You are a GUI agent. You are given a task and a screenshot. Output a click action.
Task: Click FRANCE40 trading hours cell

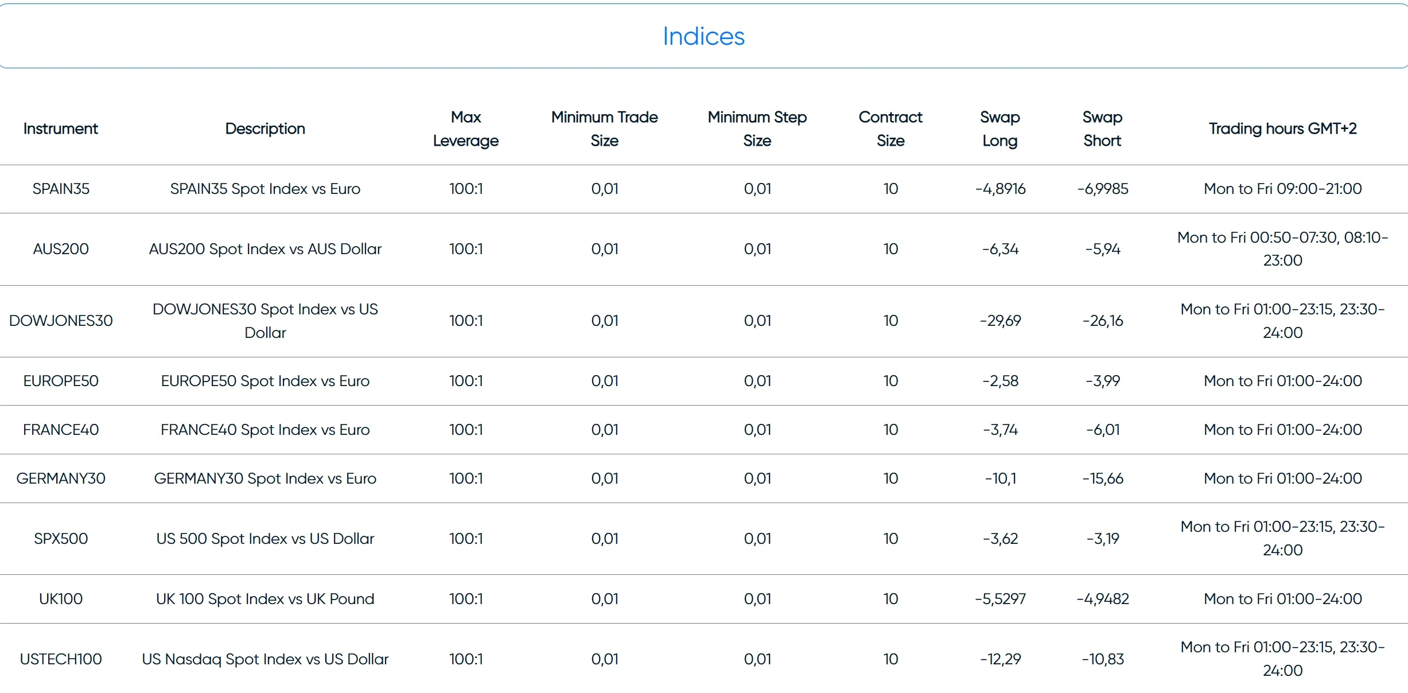[x=1283, y=430]
